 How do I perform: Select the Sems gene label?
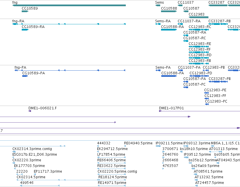point(159,3)
